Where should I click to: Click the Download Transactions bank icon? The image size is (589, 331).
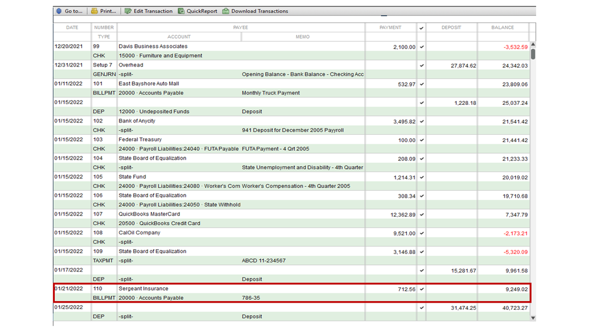(x=226, y=11)
